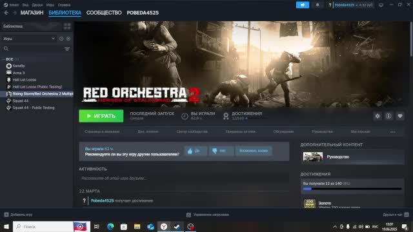This screenshot has width=413, height=232.
Task: Click the blue announcements megaphone button
Action: (x=303, y=5)
